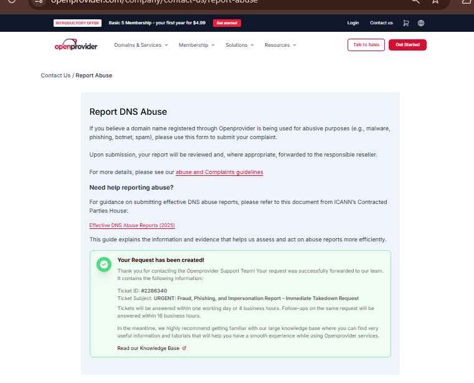The width and height of the screenshot is (474, 383).
Task: Open Contact us in top bar
Action: [x=381, y=22]
